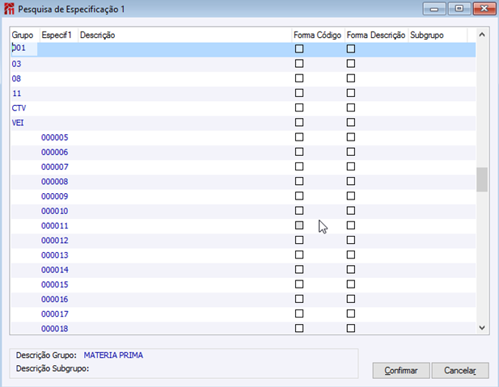Select specification 000013
The height and width of the screenshot is (387, 499).
(x=55, y=255)
